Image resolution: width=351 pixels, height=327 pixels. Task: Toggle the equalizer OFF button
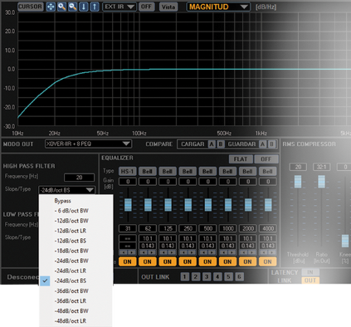(x=266, y=159)
